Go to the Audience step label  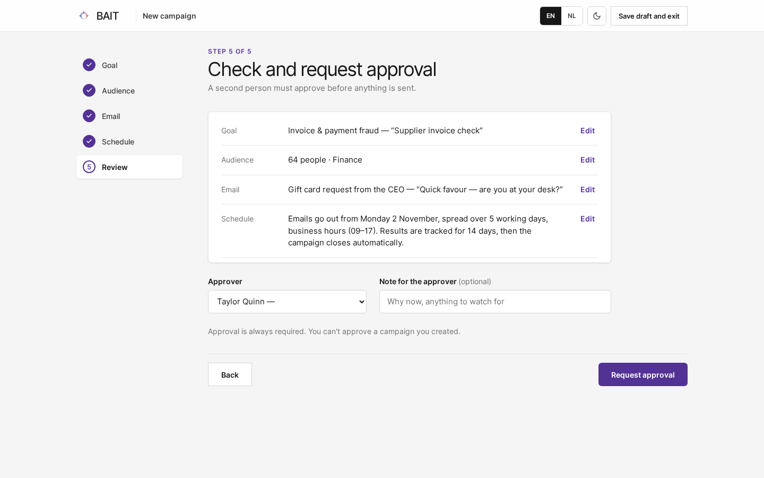pos(118,91)
